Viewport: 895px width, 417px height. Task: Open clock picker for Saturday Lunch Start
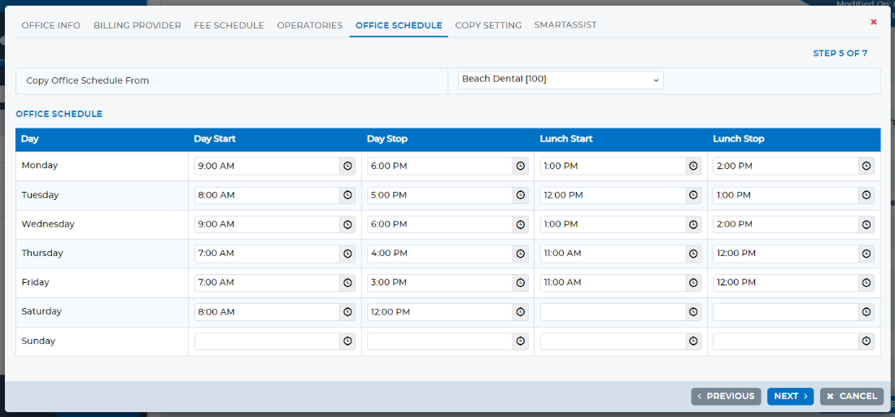[x=693, y=312]
